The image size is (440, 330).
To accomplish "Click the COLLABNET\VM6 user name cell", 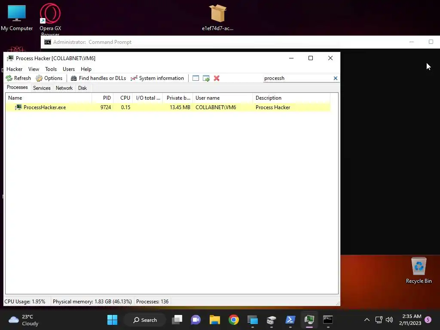I will click(x=216, y=107).
